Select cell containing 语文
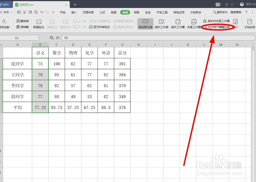 point(40,53)
